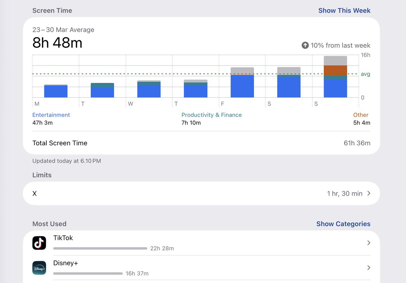Open the X app limit row
This screenshot has height=283, width=406.
[201, 194]
